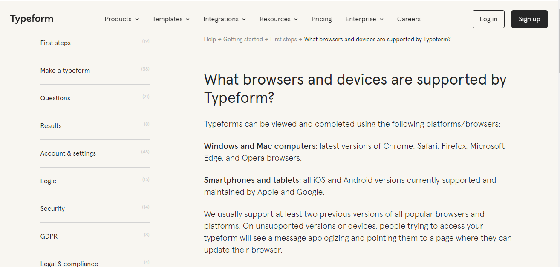The height and width of the screenshot is (267, 560).
Task: Go to the Pricing page
Action: click(321, 19)
